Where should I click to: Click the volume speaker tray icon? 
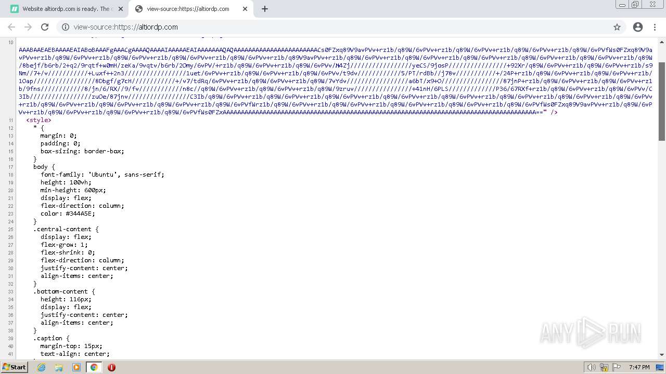click(x=591, y=367)
